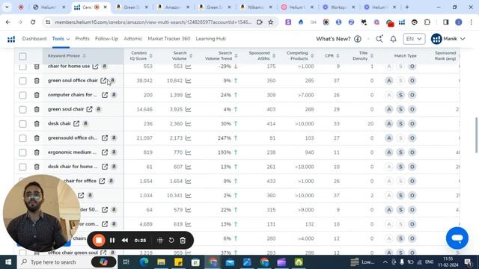Select all keywords with the header checkbox
This screenshot has width=479, height=269.
(22, 56)
